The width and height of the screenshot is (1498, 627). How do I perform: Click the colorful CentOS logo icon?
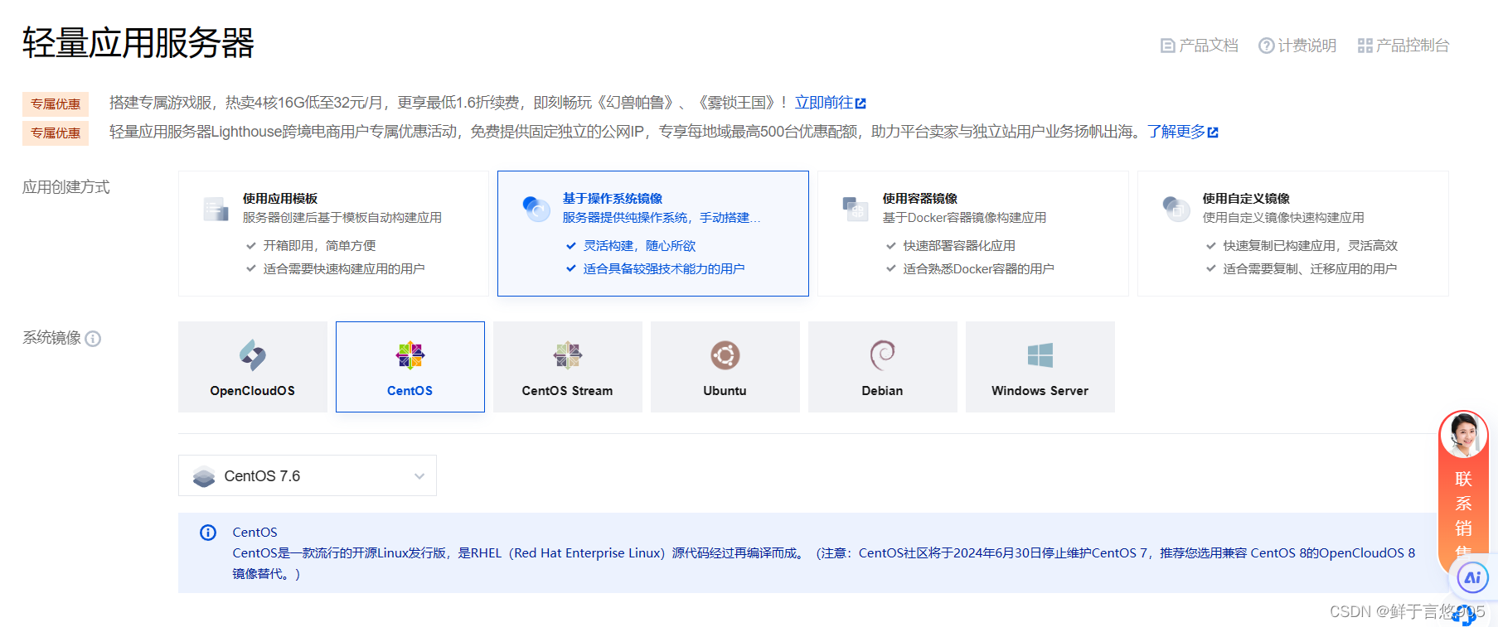coord(410,355)
